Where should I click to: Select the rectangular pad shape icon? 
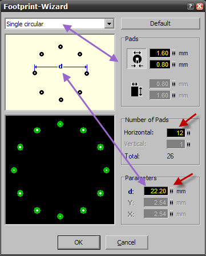(x=137, y=90)
